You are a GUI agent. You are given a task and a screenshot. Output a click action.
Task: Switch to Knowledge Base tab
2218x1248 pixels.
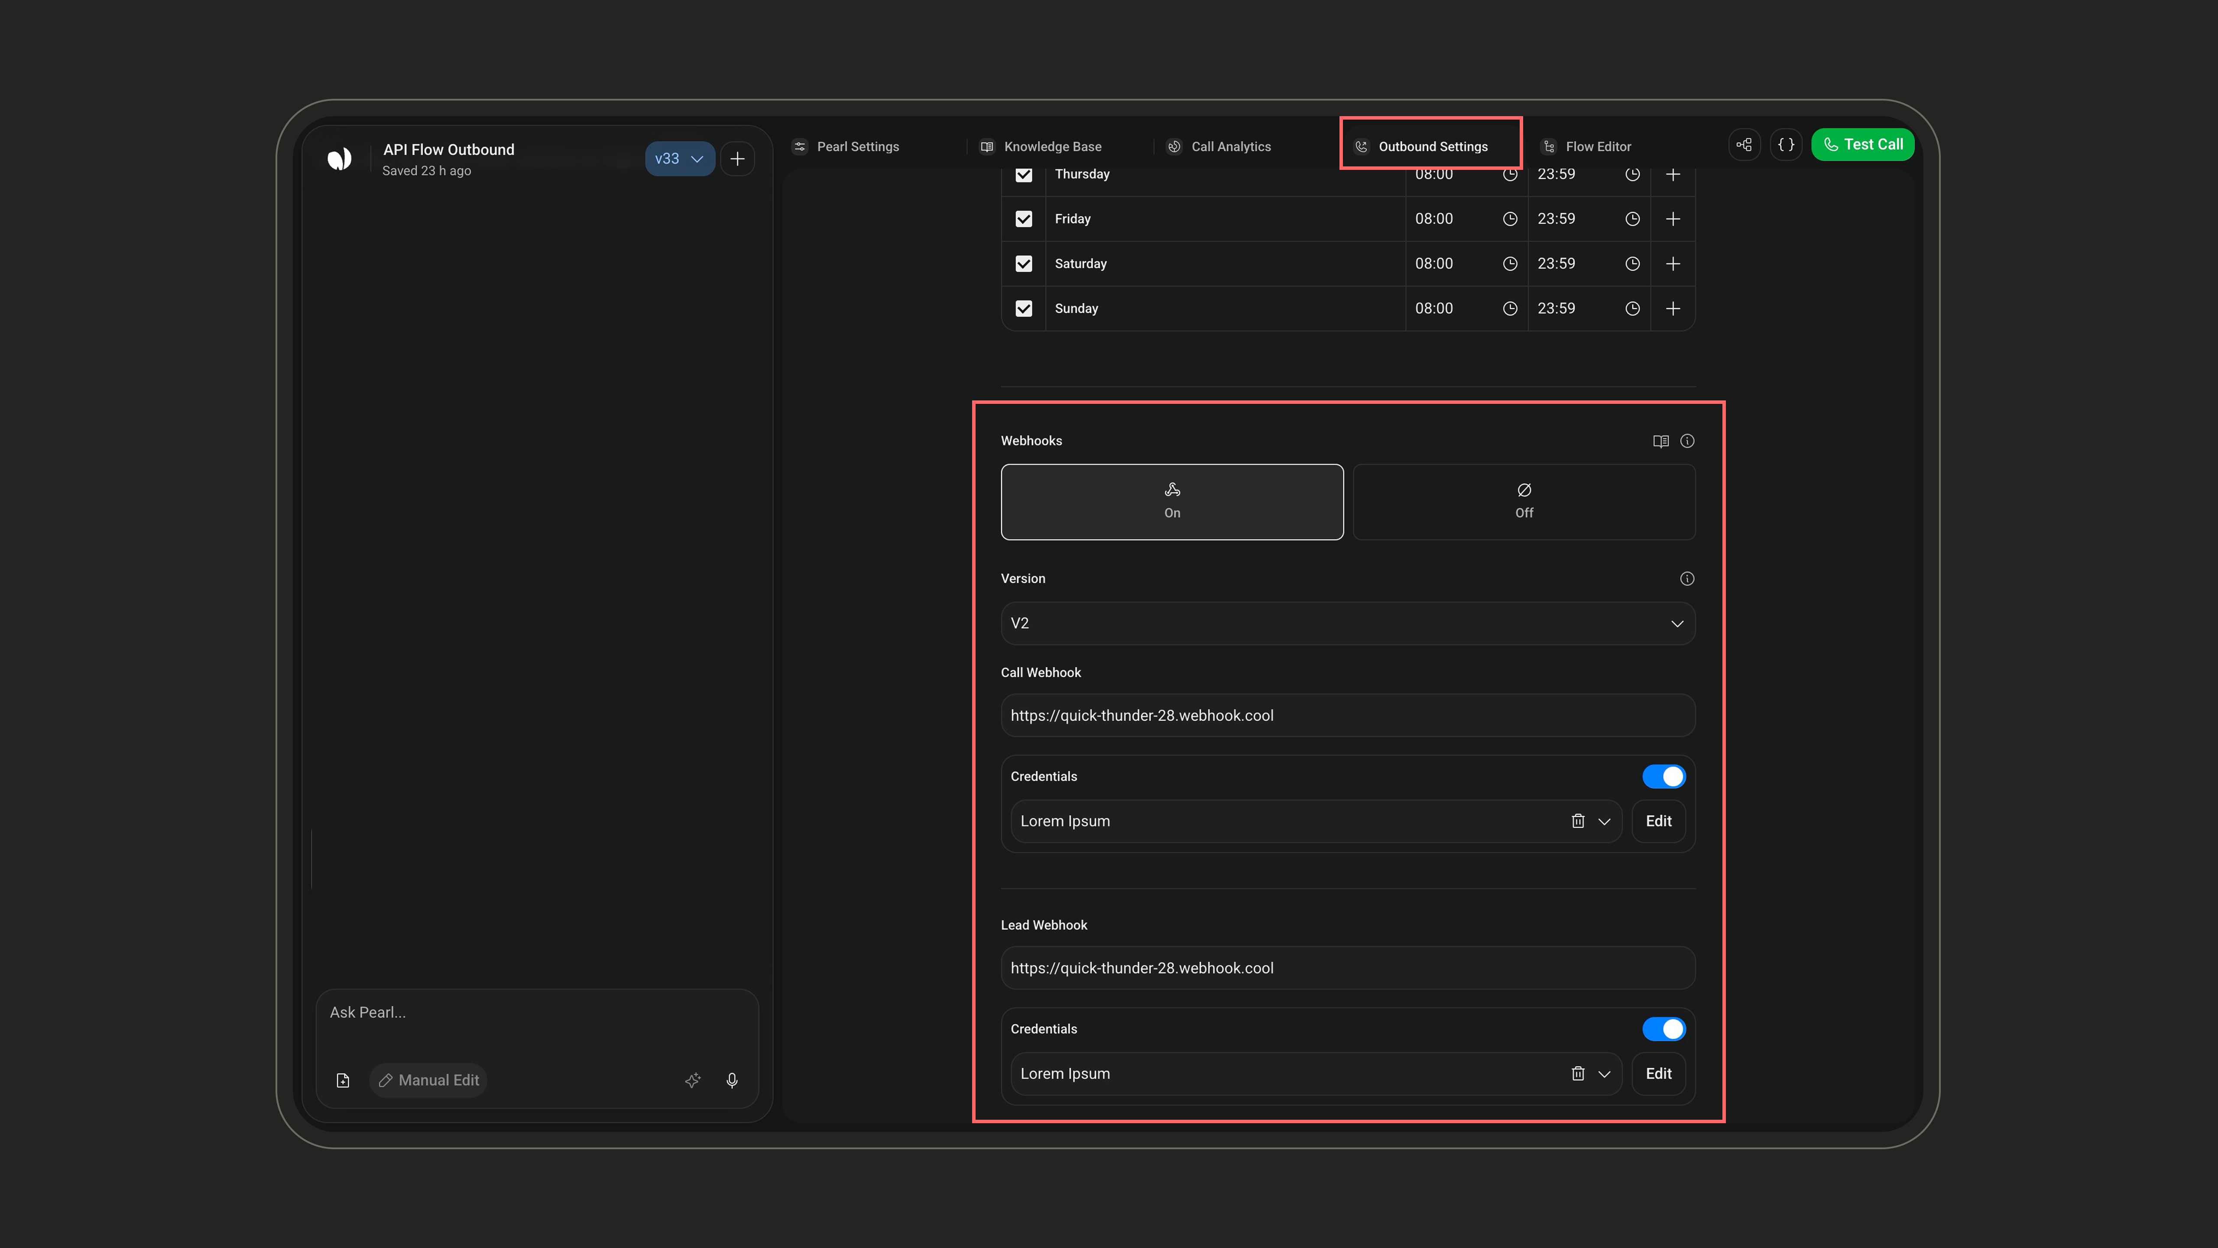pos(1041,146)
